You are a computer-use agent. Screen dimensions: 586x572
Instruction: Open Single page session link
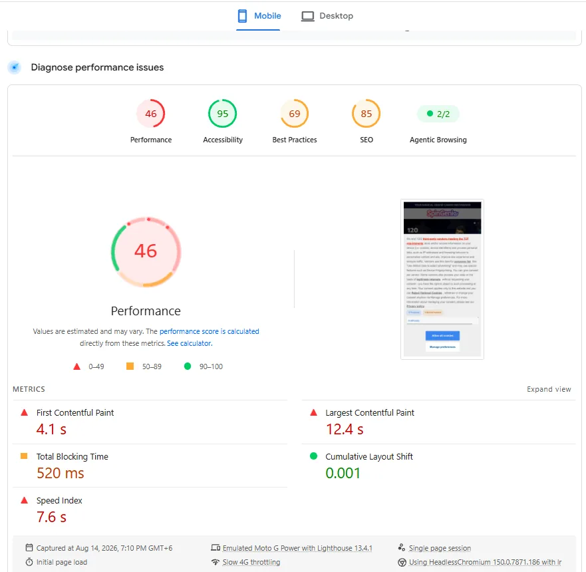pyautogui.click(x=440, y=548)
